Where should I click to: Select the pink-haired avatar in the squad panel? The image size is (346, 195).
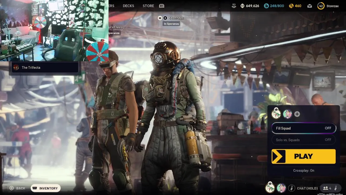pos(287,114)
